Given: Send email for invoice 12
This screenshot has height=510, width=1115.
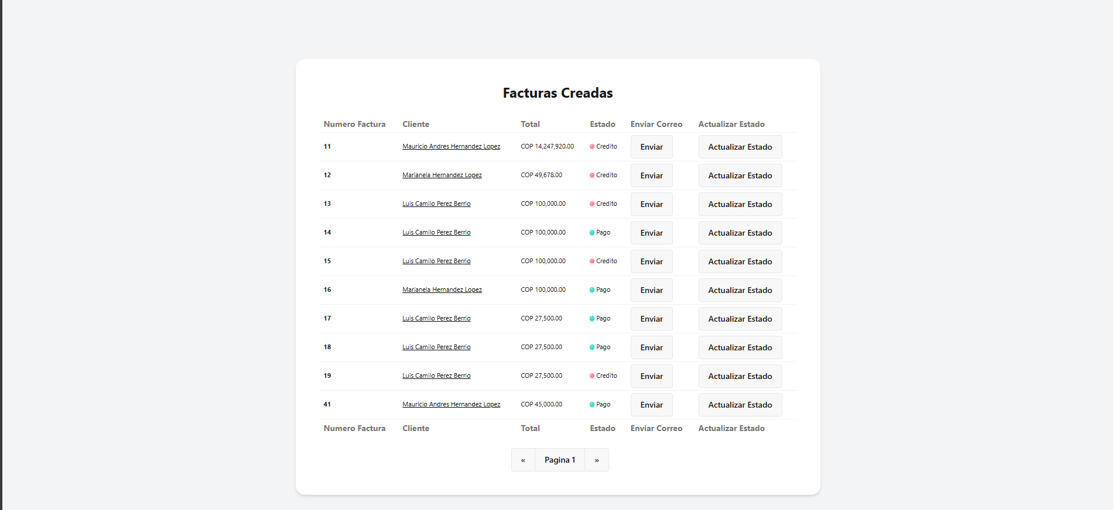Looking at the screenshot, I should click(651, 175).
